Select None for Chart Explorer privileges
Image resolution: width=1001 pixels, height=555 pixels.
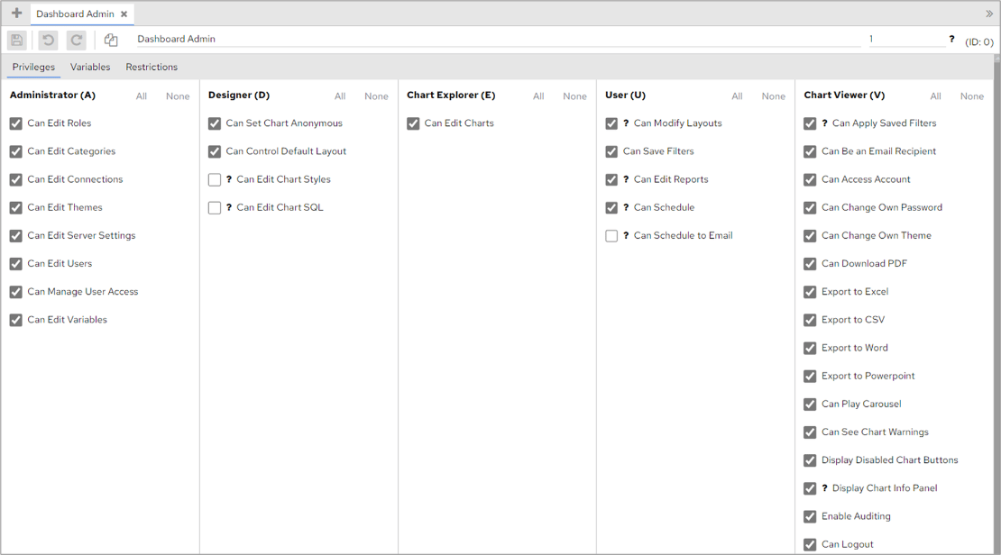tap(574, 96)
